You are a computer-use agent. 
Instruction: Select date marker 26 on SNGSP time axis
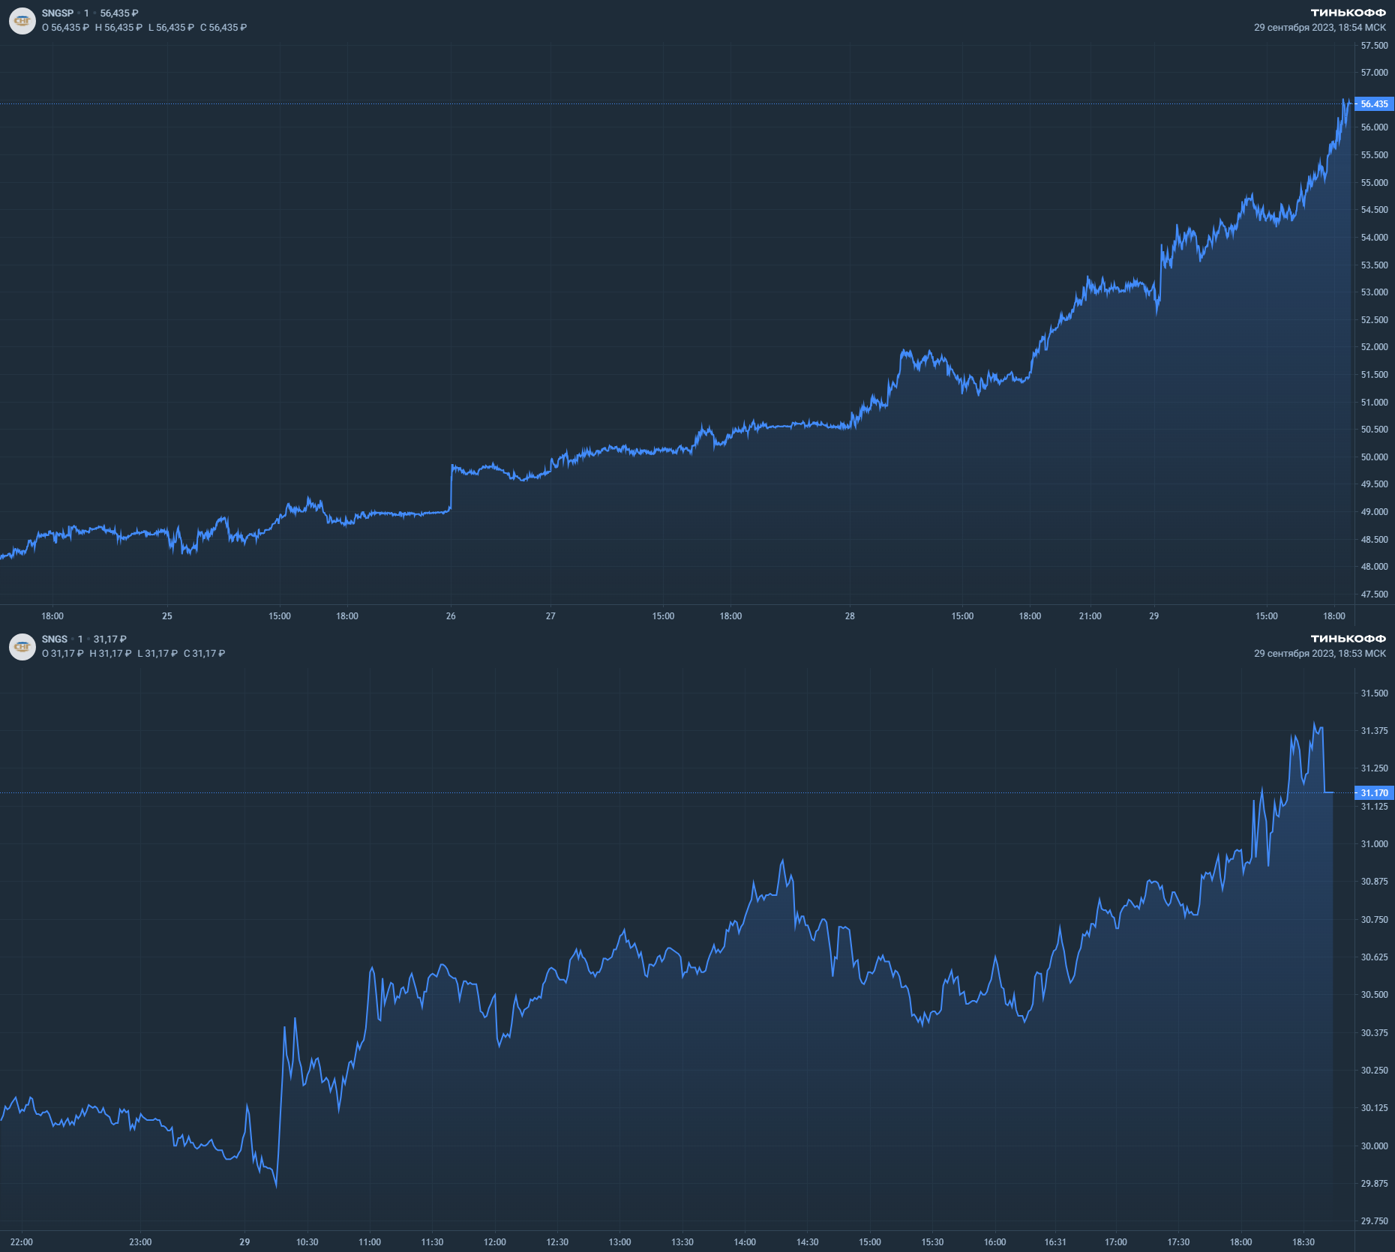coord(451,616)
